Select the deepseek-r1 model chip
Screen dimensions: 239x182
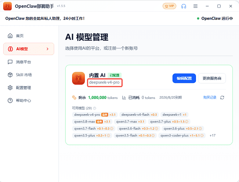click(174, 115)
